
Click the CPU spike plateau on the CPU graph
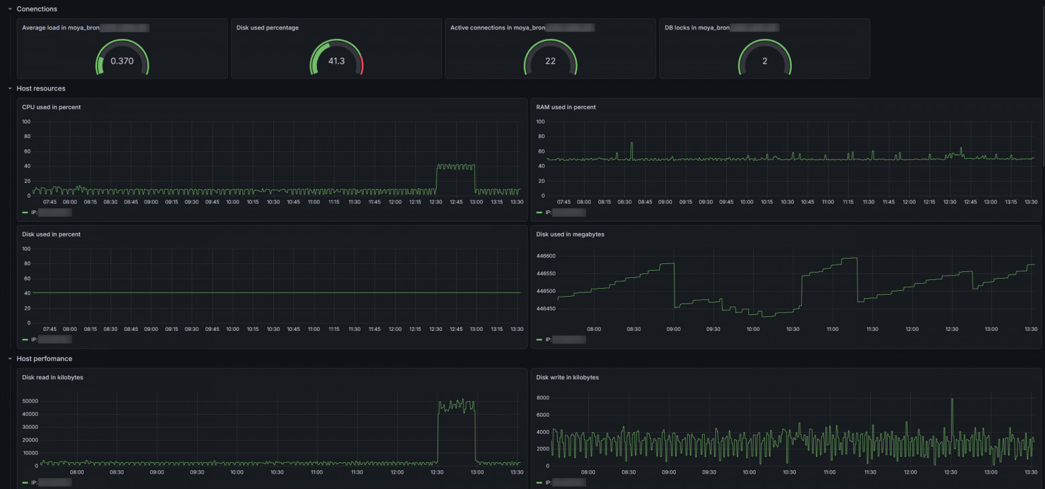point(456,165)
